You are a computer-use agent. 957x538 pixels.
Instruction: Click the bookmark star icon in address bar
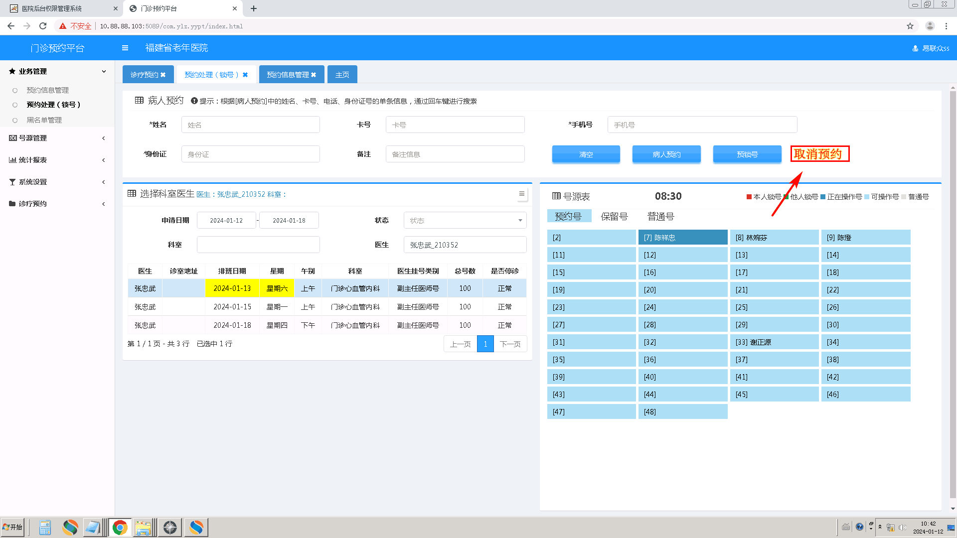(910, 26)
